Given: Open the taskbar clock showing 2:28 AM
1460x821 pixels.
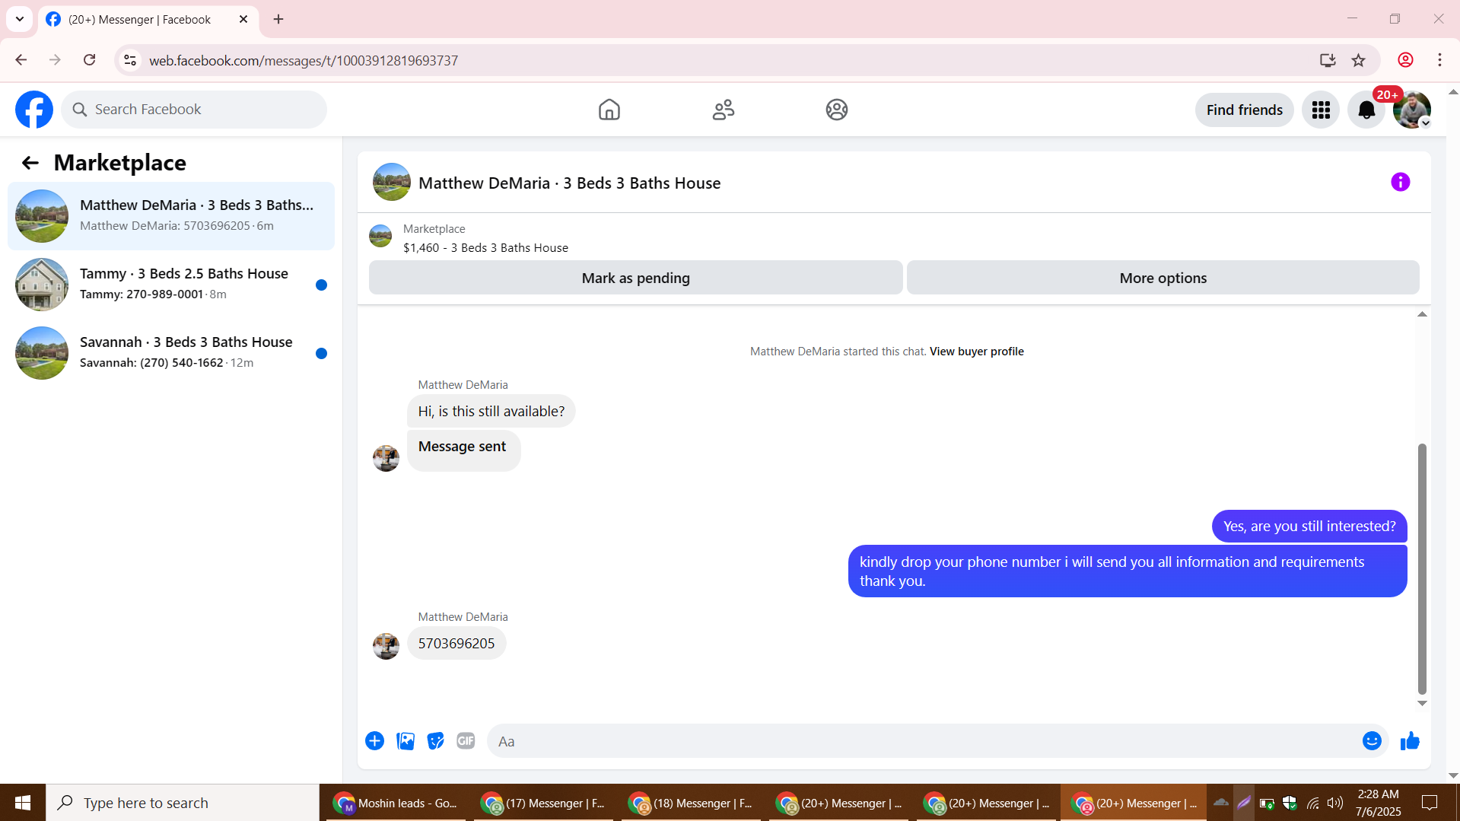Looking at the screenshot, I should point(1378,803).
